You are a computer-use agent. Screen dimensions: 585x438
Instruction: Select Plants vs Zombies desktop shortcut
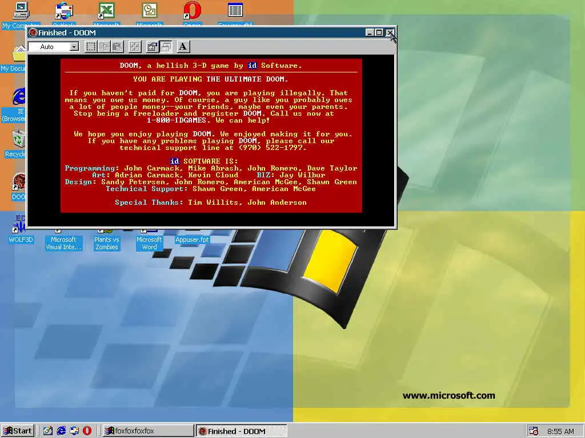click(106, 240)
